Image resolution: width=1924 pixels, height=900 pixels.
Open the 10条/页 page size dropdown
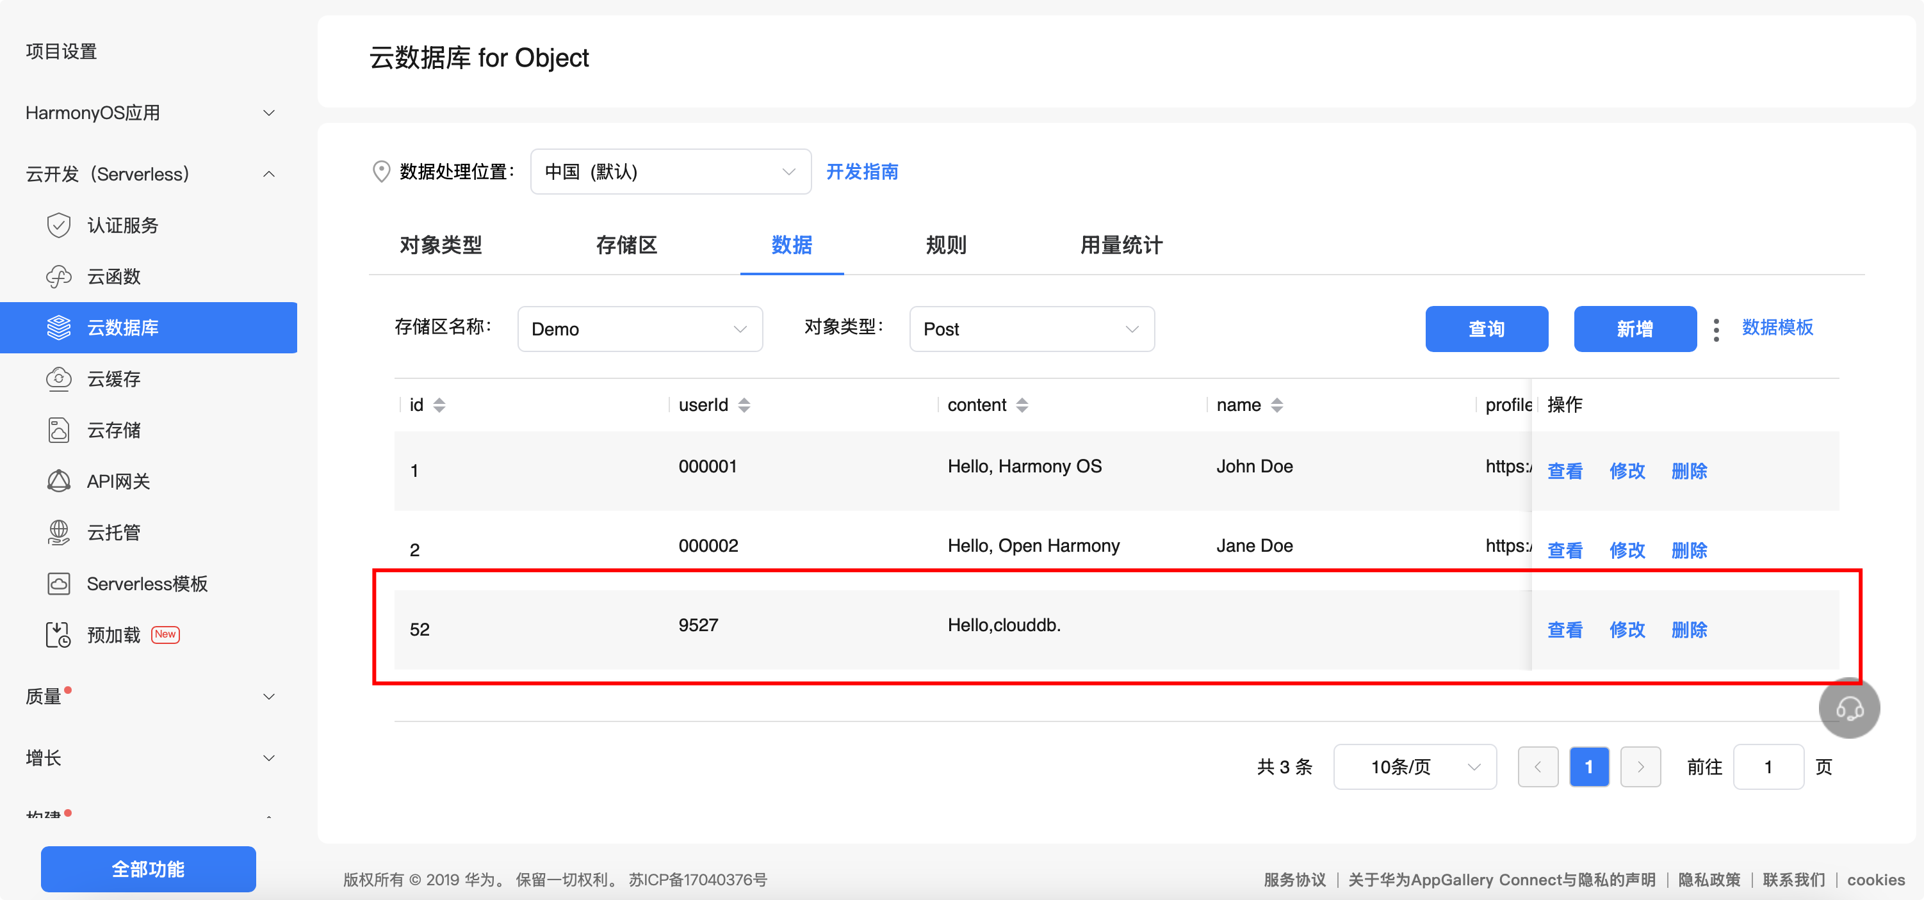1415,767
